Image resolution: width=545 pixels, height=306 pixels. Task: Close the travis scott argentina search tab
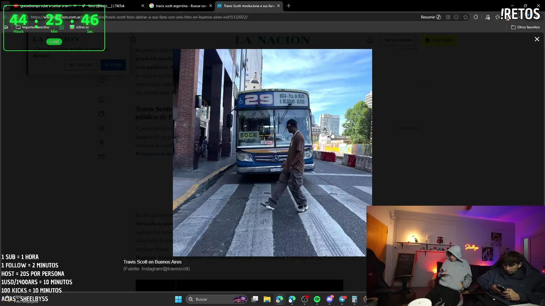coord(210,6)
